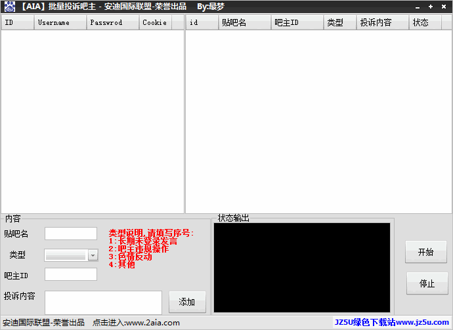The height and width of the screenshot is (330, 453).
Task: Click the empty accounts list area
Action: [x=93, y=121]
